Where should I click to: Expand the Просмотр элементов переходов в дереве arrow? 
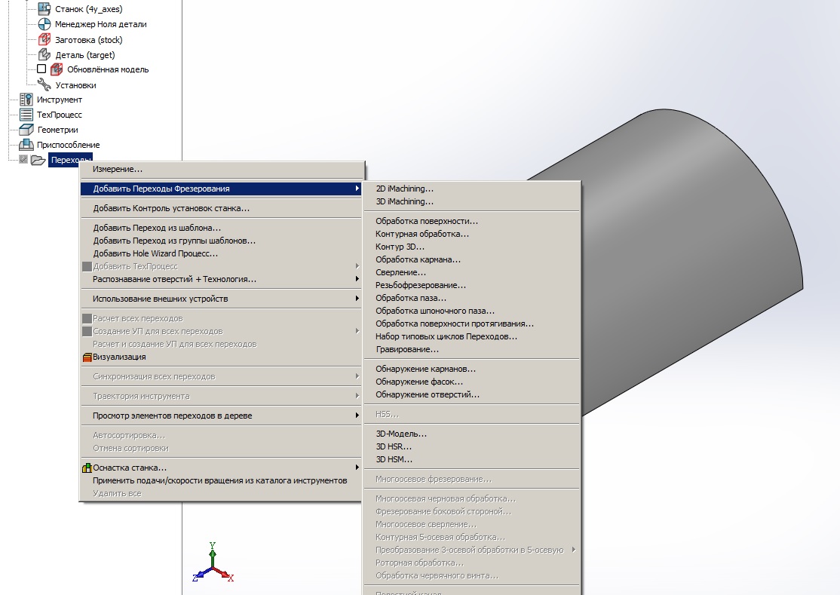click(x=357, y=415)
